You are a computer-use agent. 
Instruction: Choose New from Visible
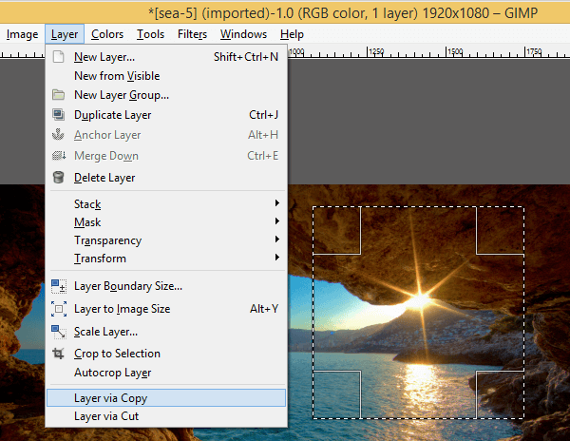(x=166, y=76)
